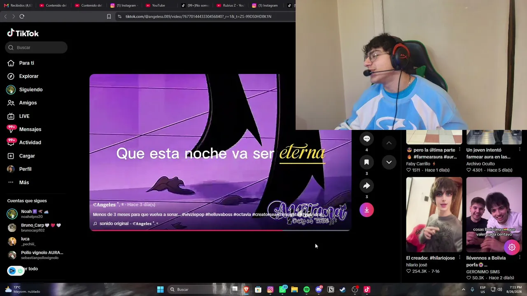Viewport: 527px width, 296px height.
Task: Go to the previous video arrow
Action: pos(389,143)
